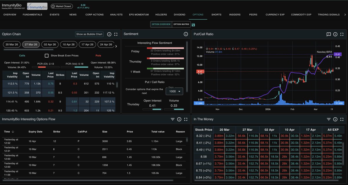Select 10 Apr 26 expiry chip

(68, 45)
